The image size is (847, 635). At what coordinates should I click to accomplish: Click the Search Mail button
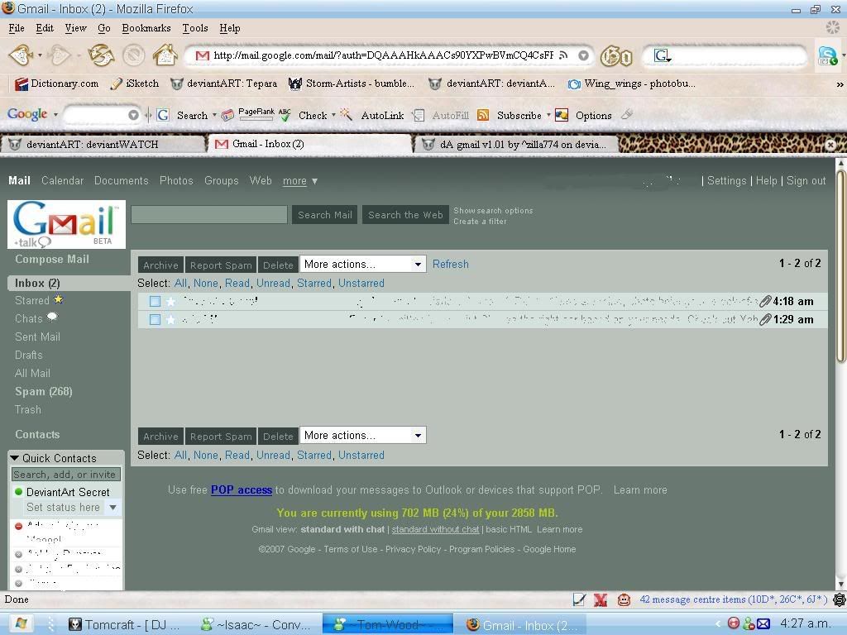[x=324, y=215]
